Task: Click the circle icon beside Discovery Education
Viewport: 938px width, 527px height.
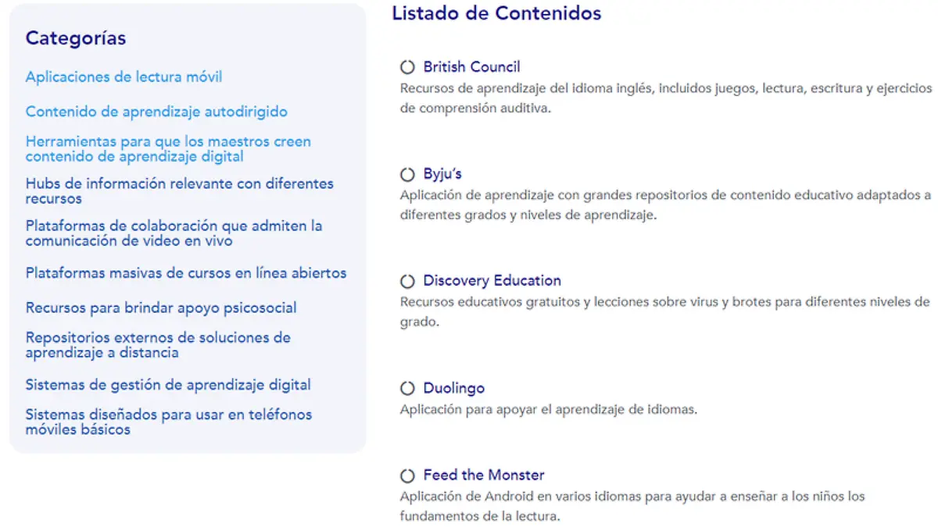Action: click(x=407, y=281)
